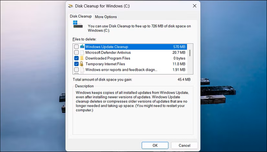Click the 20.7 MB size value
This screenshot has width=267, height=152.
[x=179, y=53]
